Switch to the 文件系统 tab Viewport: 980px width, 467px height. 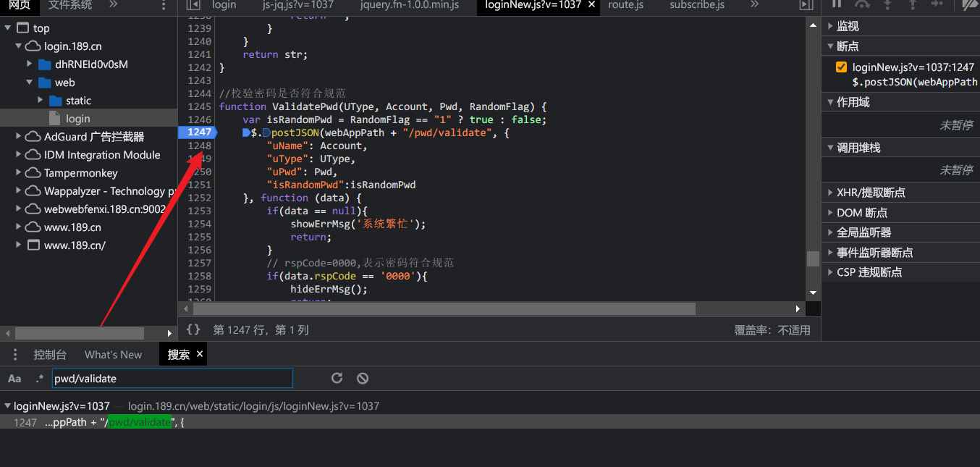point(70,5)
